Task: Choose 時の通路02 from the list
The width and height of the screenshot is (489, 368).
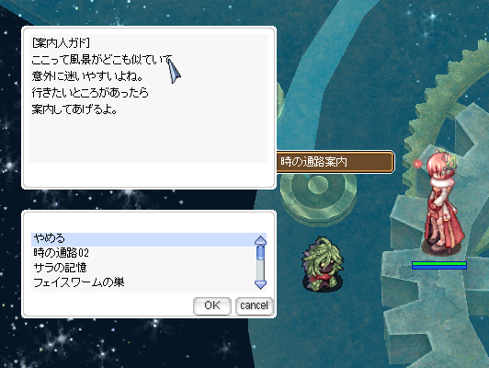Action: (61, 253)
